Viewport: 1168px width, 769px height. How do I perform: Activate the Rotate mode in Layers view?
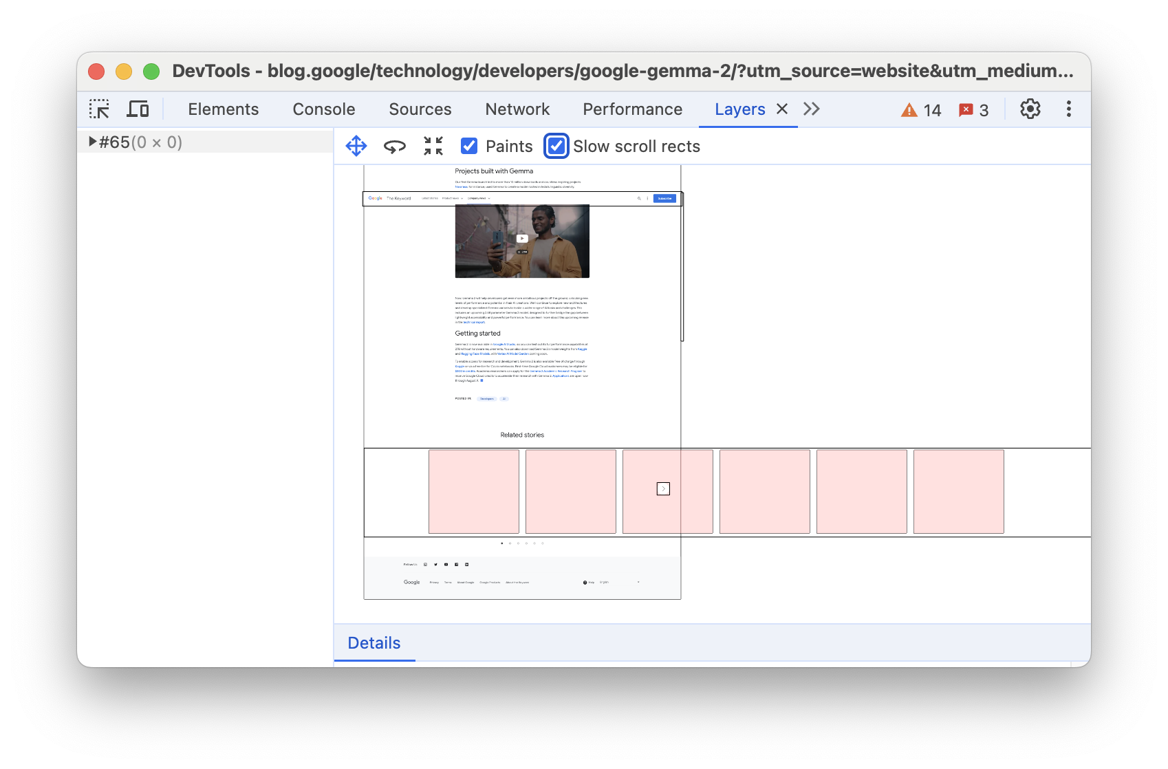[394, 146]
